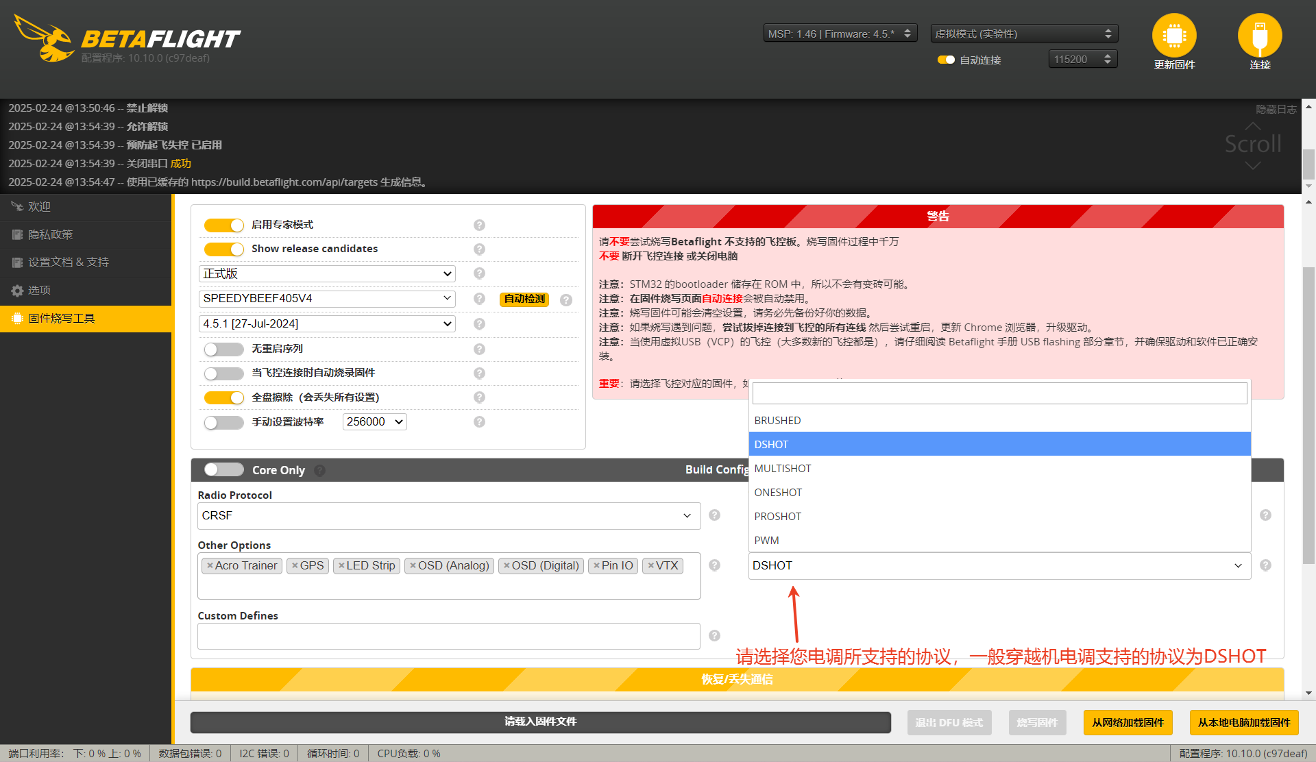The image size is (1316, 762).
Task: Remove the Acro Trainer option tag
Action: [210, 565]
